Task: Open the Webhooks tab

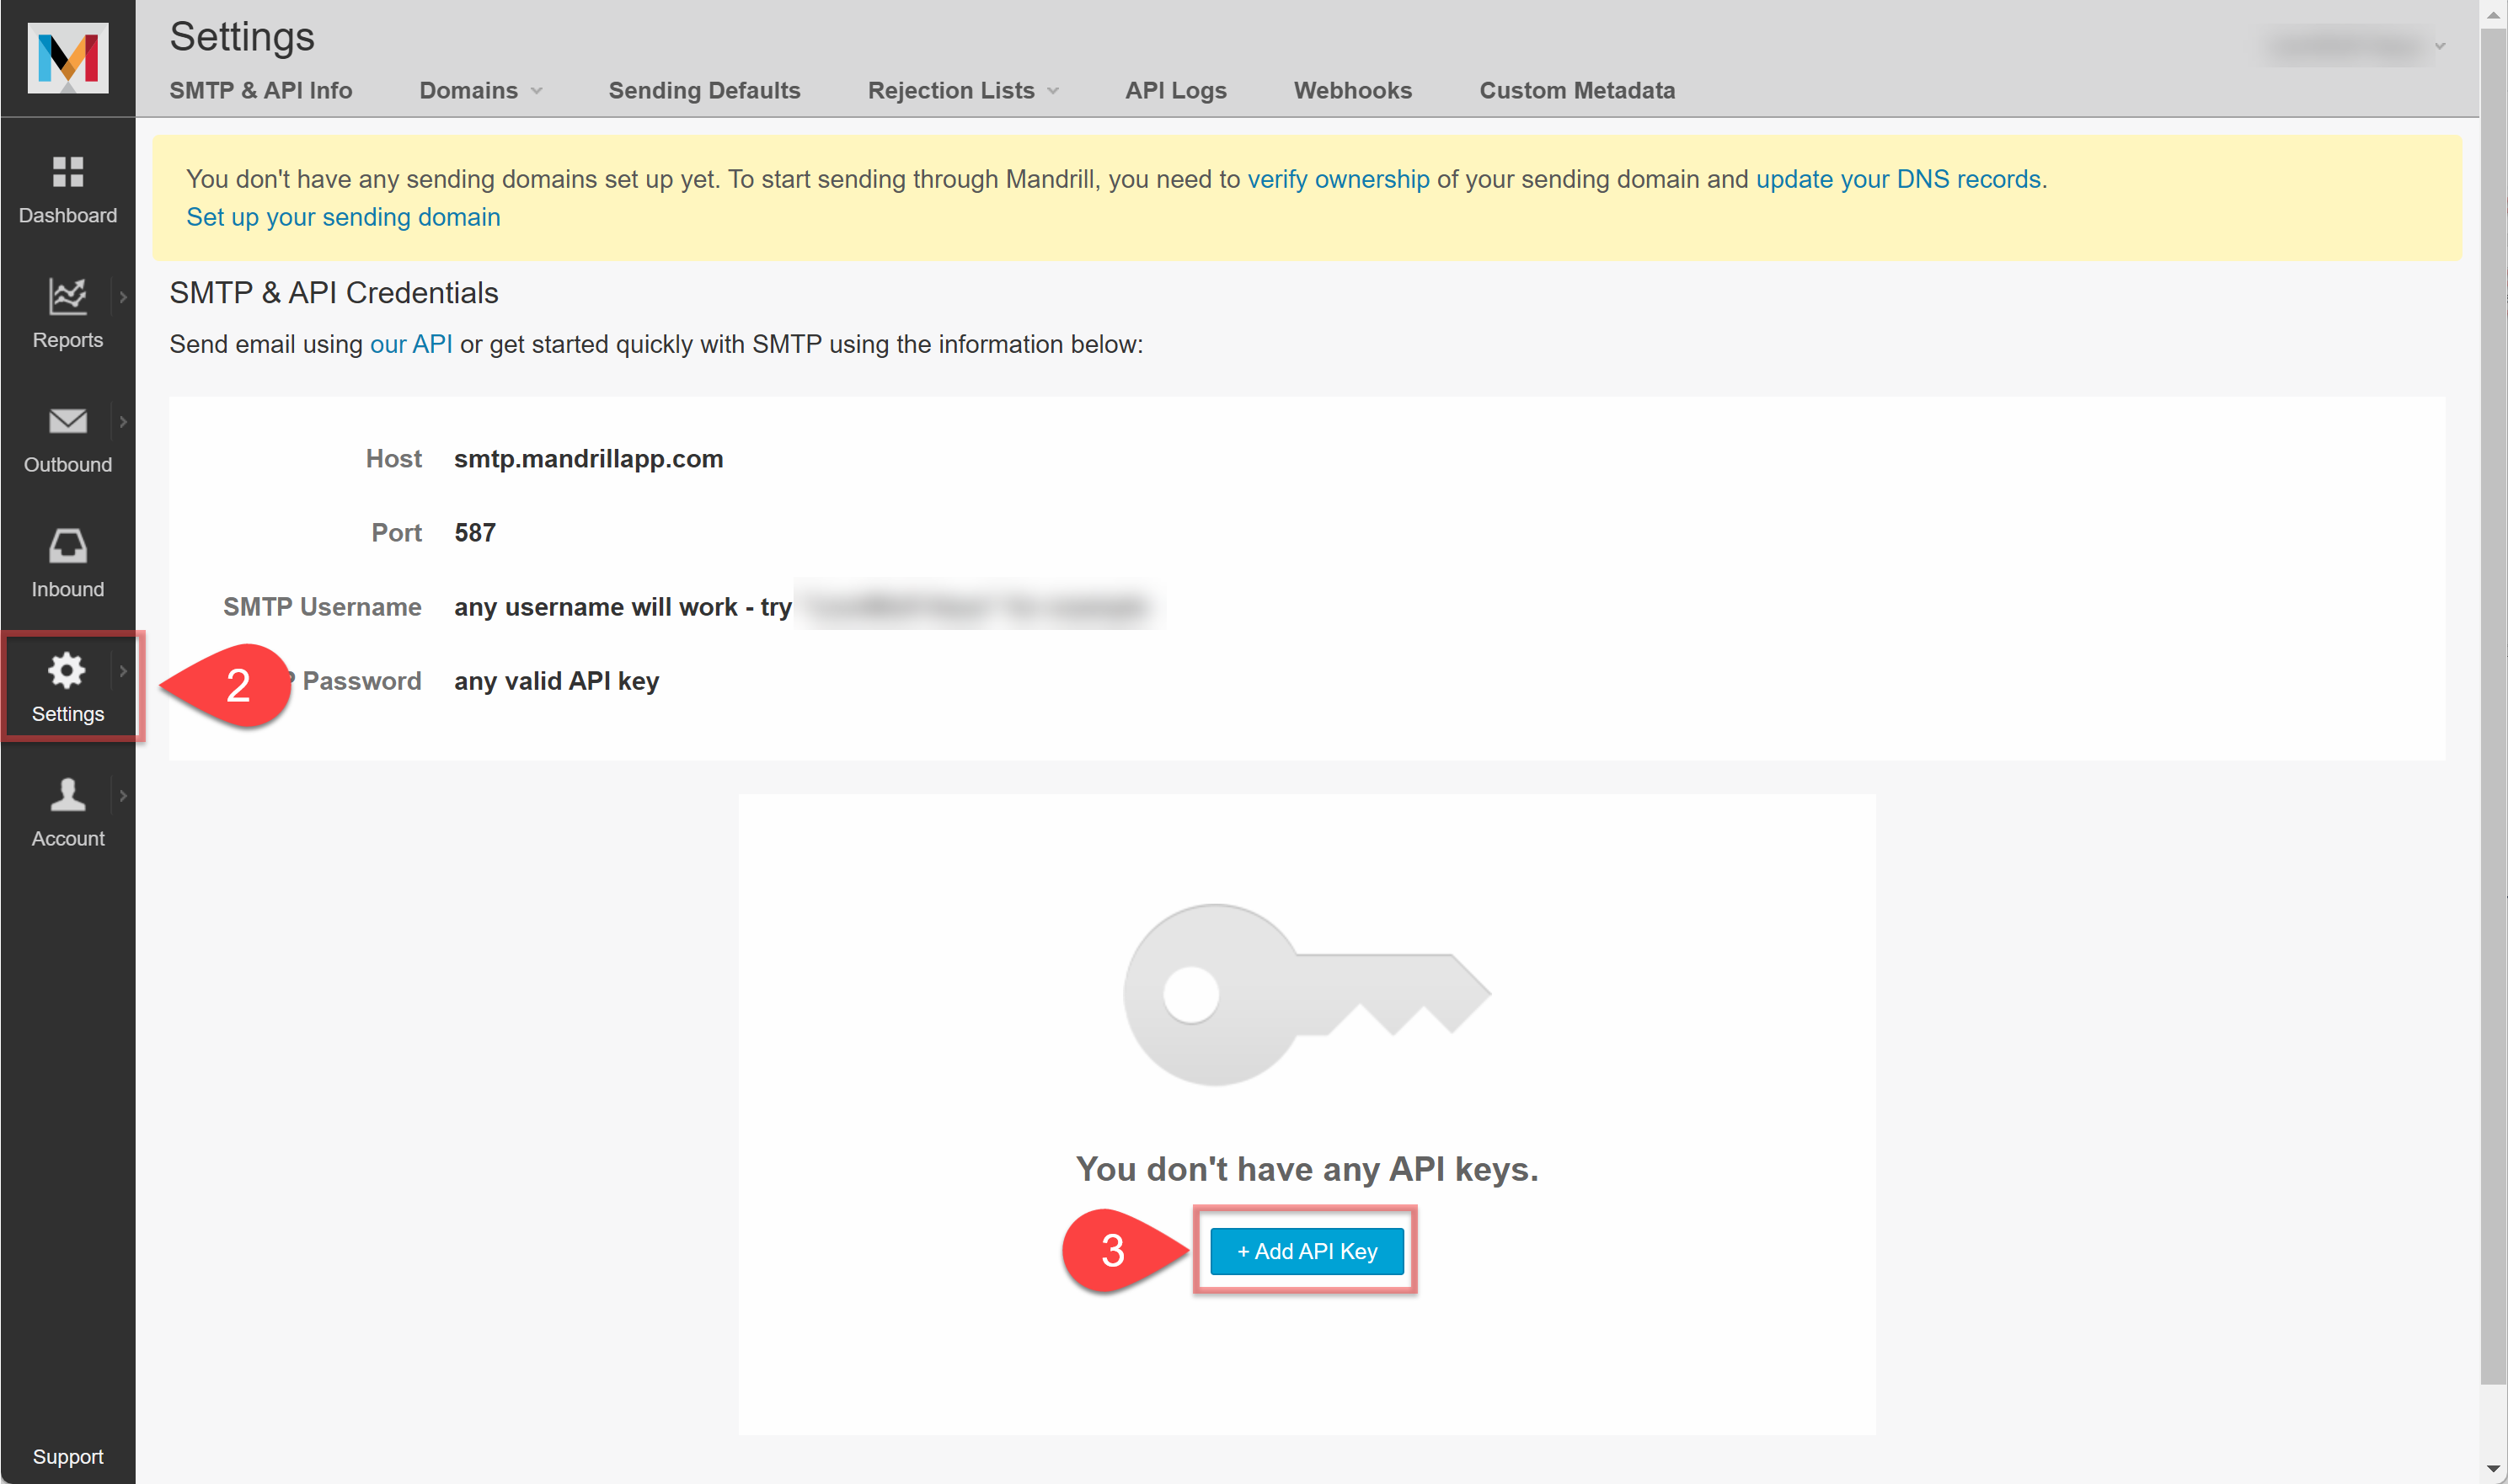Action: (1352, 91)
